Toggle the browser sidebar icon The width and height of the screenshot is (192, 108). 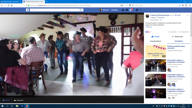point(186,5)
